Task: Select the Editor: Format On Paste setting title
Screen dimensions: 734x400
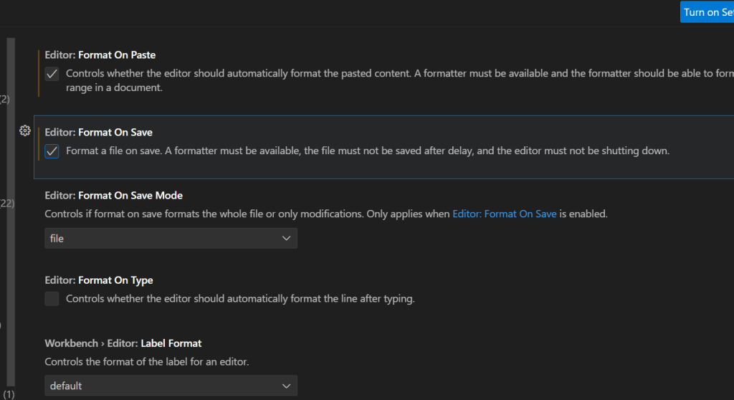Action: coord(100,54)
